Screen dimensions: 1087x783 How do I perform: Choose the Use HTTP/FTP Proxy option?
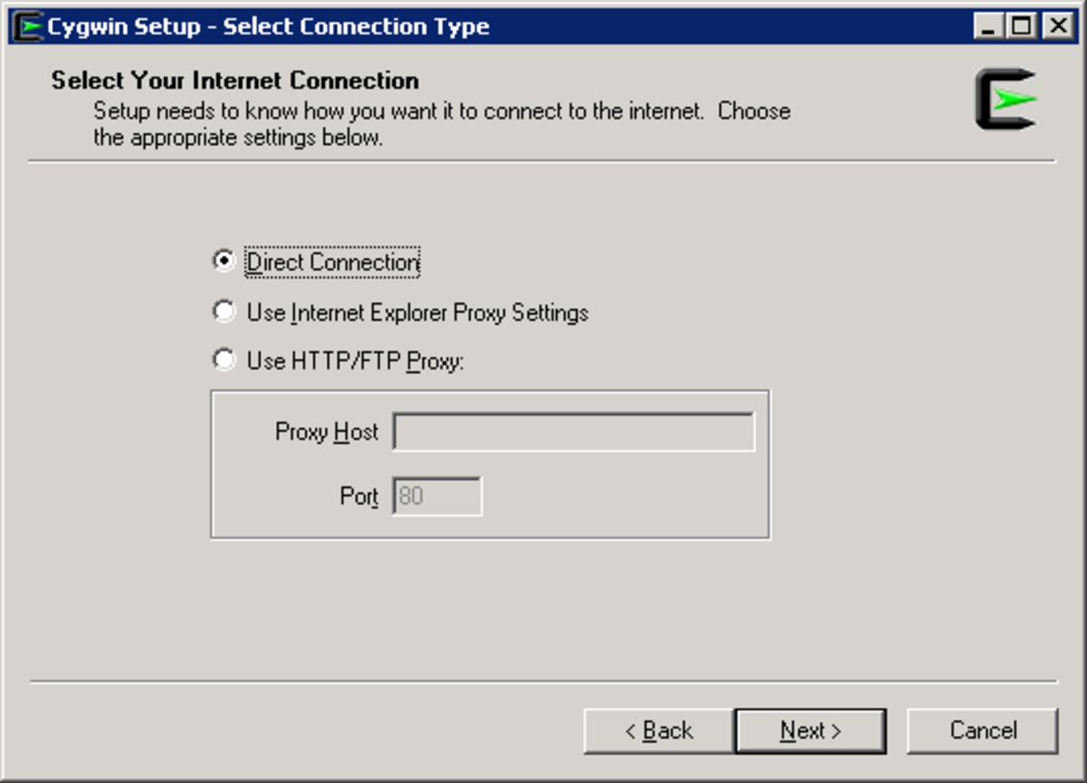224,359
